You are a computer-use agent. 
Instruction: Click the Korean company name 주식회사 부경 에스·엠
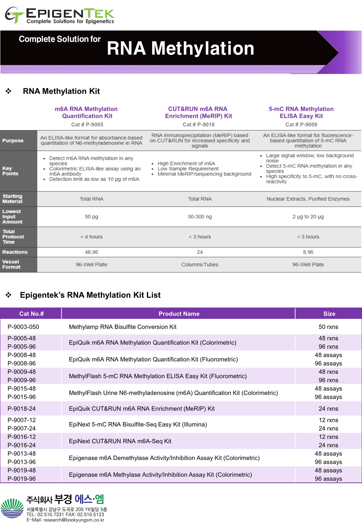65,499
